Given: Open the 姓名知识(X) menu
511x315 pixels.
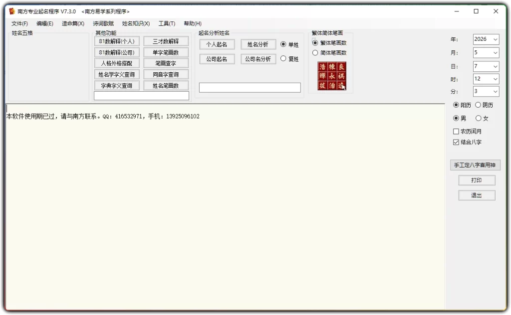Looking at the screenshot, I should pos(136,23).
